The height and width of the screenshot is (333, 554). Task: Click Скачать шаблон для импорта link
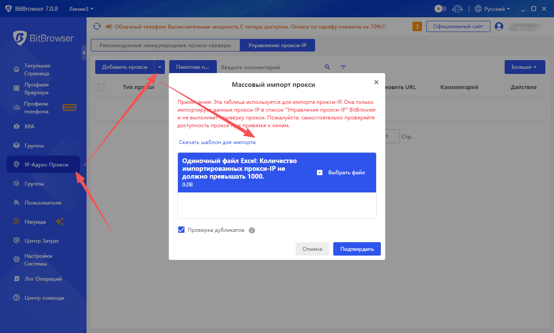click(x=217, y=142)
